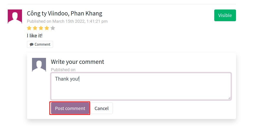Select reviewer name Công ty Viindoo, Phan Khang

click(64, 13)
